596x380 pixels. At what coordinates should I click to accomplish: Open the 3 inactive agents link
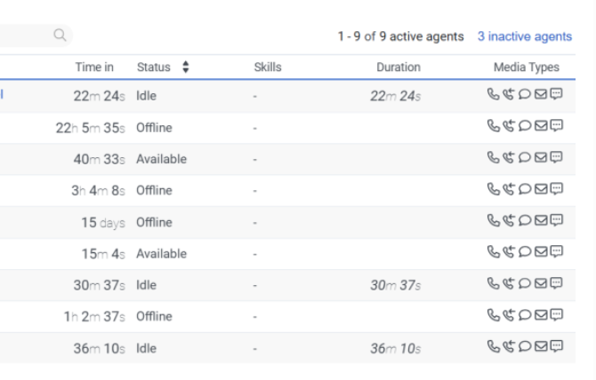(524, 36)
